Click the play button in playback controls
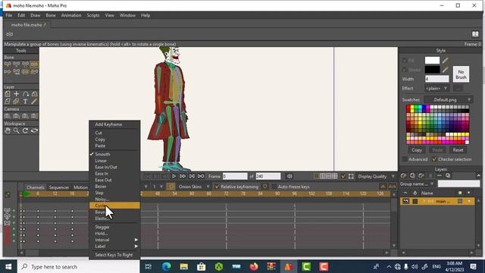The height and width of the screenshot is (273, 485). 174,176
